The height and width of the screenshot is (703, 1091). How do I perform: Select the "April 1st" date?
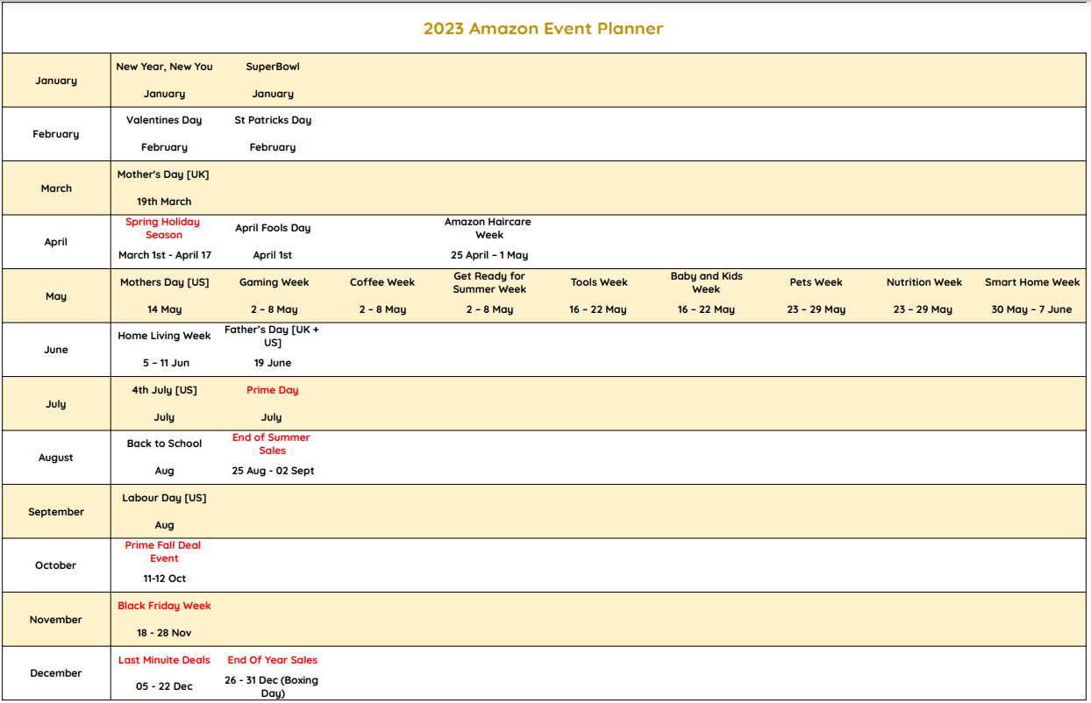(273, 255)
